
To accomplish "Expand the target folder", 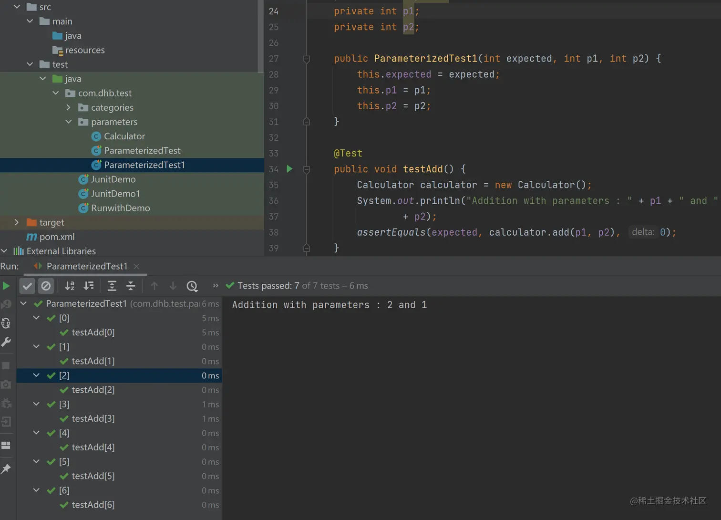I will (x=17, y=222).
